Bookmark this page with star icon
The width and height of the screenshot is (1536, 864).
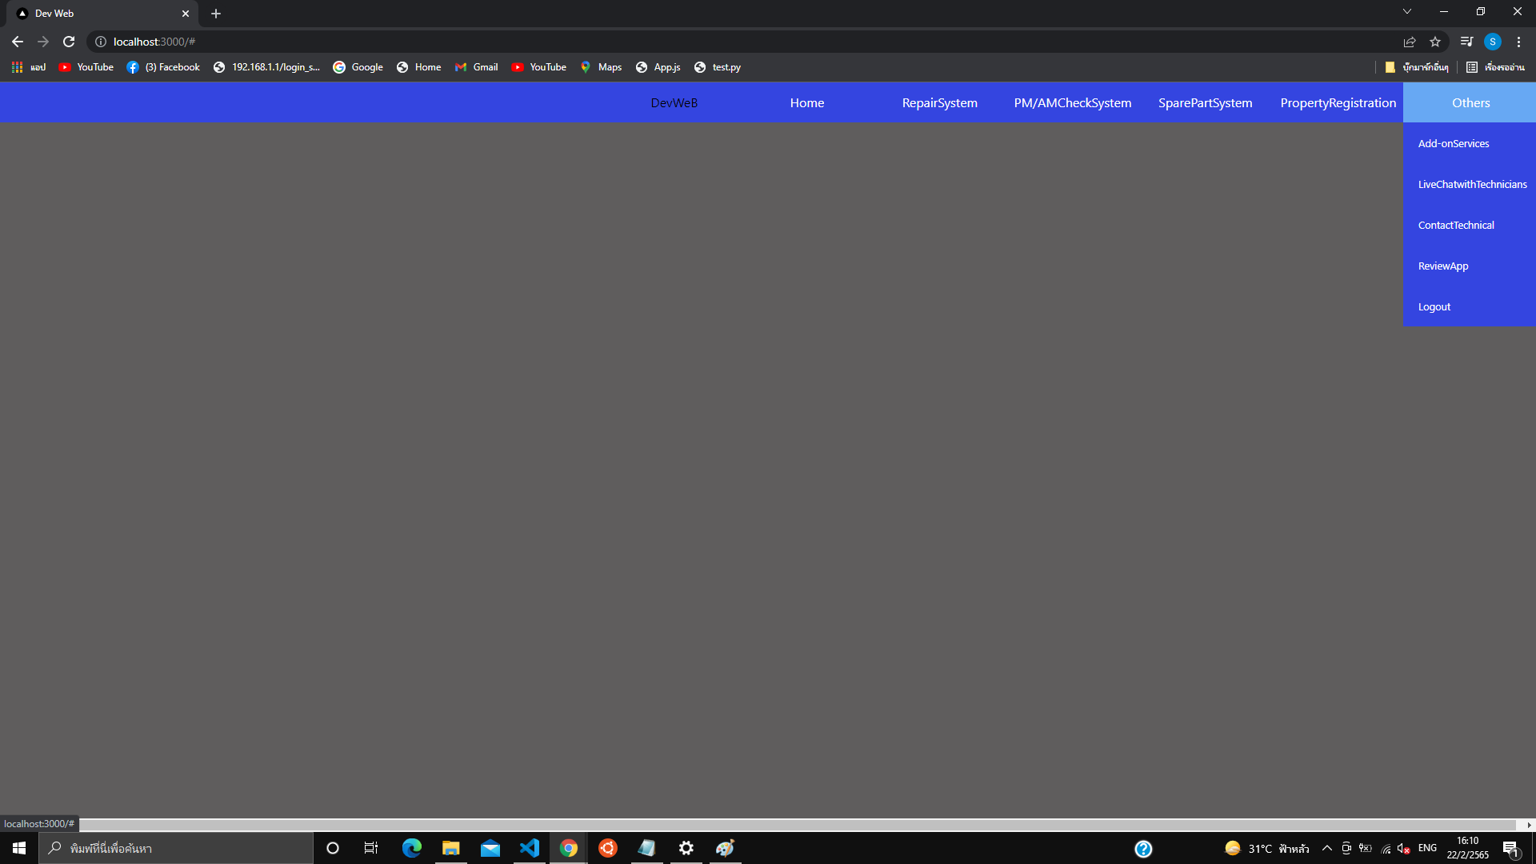1435,42
